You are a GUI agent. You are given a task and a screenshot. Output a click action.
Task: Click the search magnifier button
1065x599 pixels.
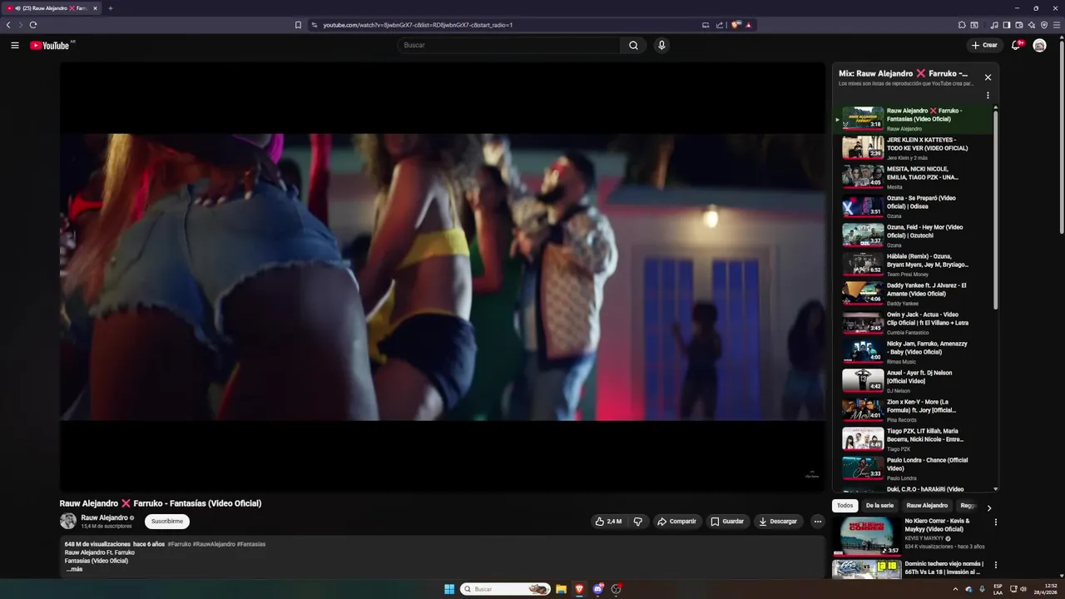click(633, 45)
